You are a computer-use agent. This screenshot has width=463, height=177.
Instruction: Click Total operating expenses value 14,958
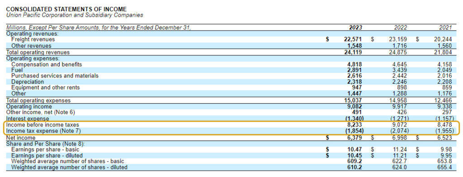[398, 100]
